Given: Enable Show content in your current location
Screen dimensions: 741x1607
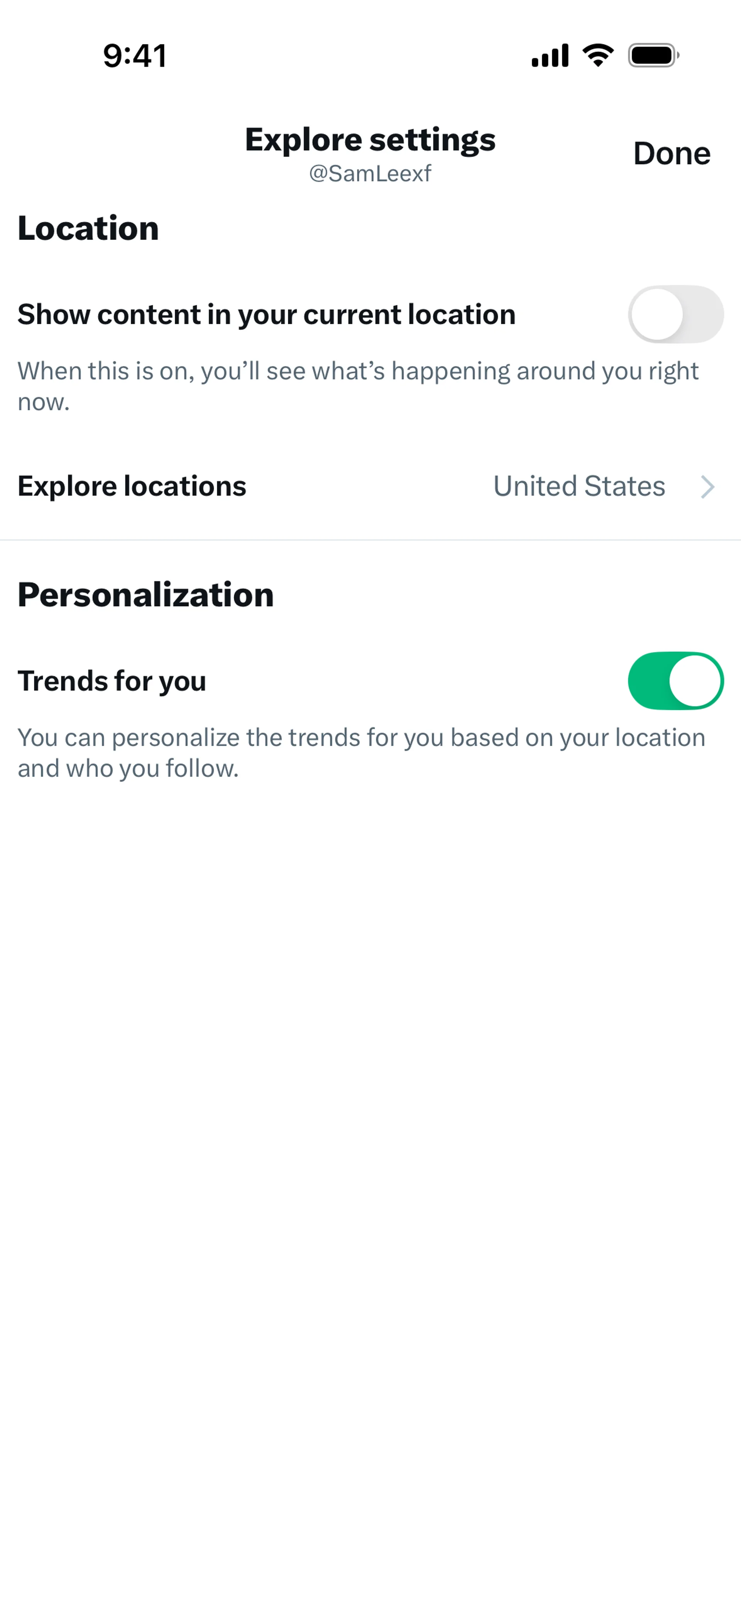Looking at the screenshot, I should 675,314.
